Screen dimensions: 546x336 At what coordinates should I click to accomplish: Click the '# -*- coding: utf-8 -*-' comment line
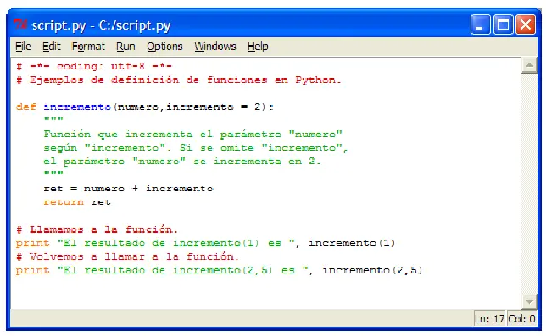coord(93,66)
